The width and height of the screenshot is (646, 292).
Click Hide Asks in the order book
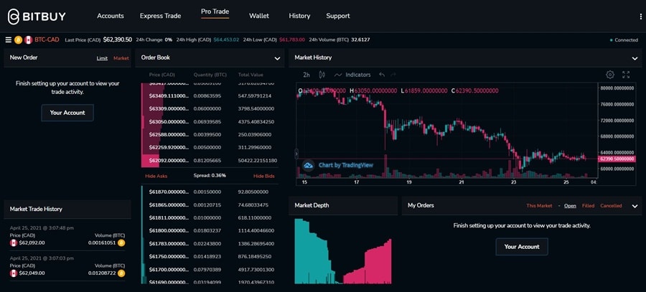[156, 176]
